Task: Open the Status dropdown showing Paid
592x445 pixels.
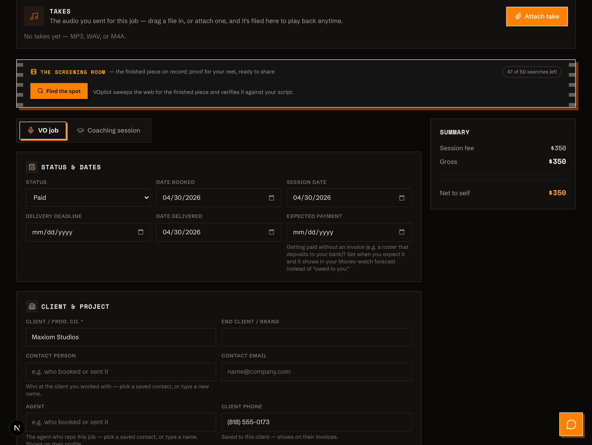Action: [x=88, y=198]
